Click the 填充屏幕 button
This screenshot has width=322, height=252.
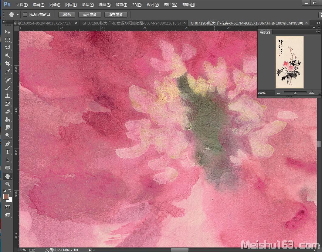tap(116, 15)
